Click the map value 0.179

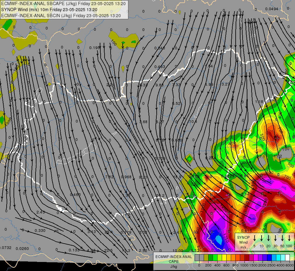126,232
